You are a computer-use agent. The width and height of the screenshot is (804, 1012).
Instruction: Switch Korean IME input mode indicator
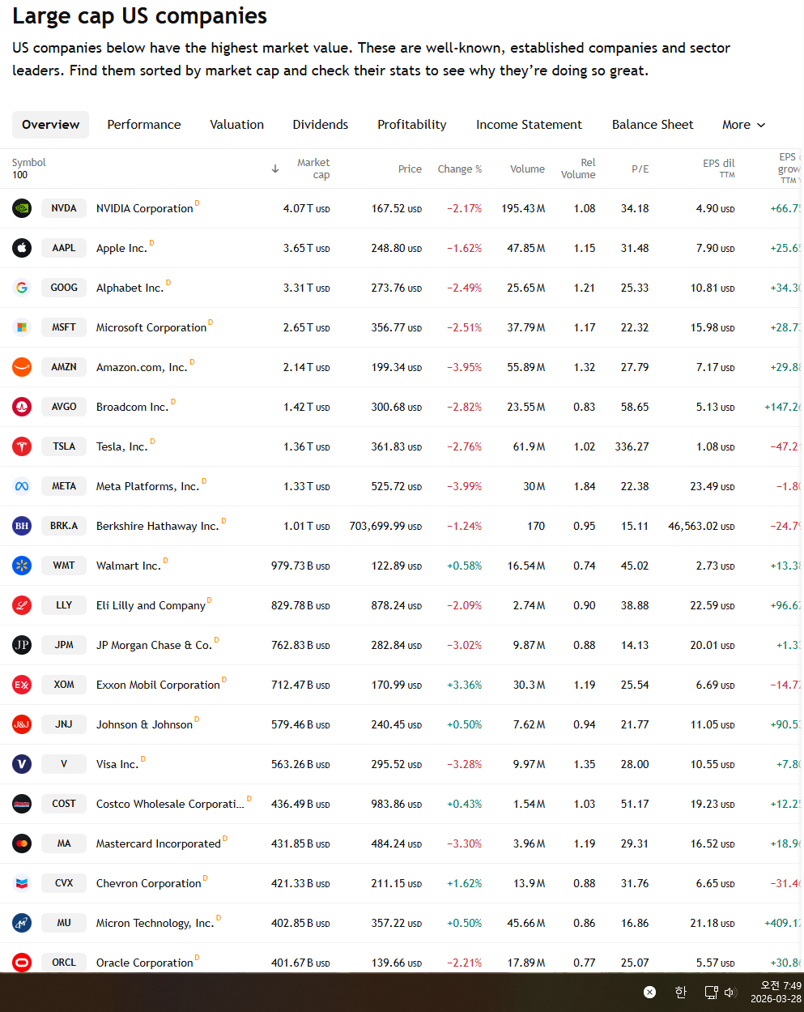pos(680,992)
